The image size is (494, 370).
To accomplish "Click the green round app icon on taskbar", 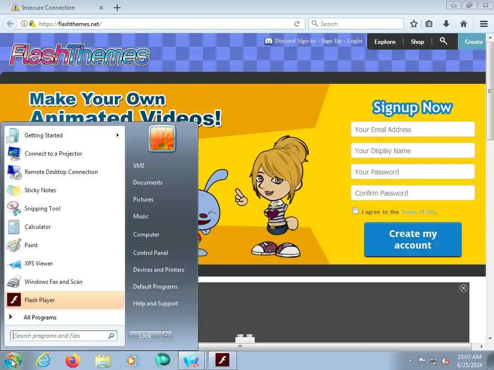I will pos(163,360).
